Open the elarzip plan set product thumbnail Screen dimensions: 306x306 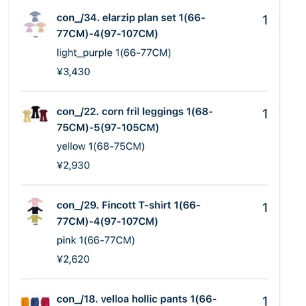[x=35, y=25]
